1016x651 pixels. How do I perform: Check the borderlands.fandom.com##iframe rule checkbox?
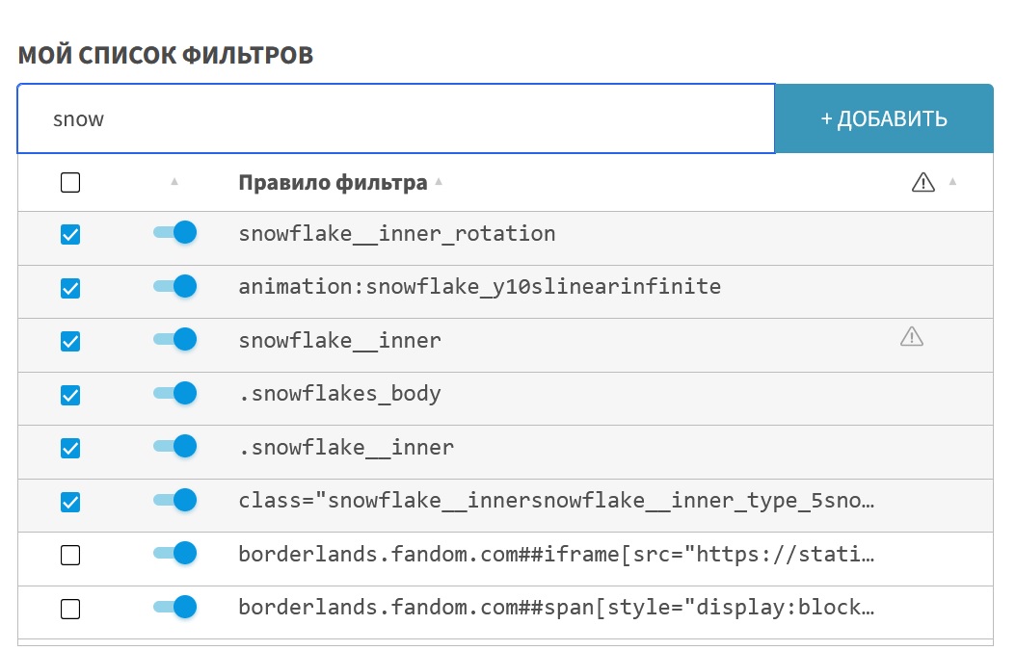tap(70, 555)
